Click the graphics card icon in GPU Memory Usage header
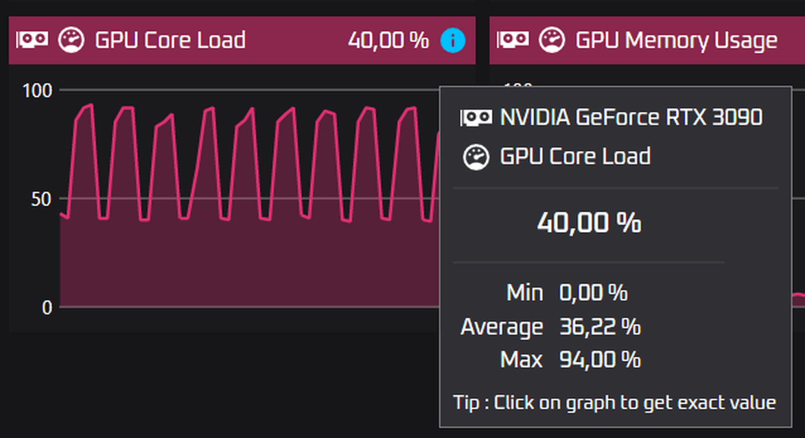This screenshot has height=438, width=805. coord(513,40)
